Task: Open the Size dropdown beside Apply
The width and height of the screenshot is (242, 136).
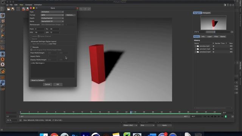Action: coord(147,125)
